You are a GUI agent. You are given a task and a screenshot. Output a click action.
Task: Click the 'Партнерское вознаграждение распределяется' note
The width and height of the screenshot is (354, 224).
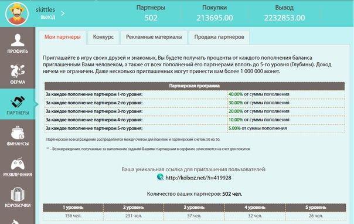[133, 140]
